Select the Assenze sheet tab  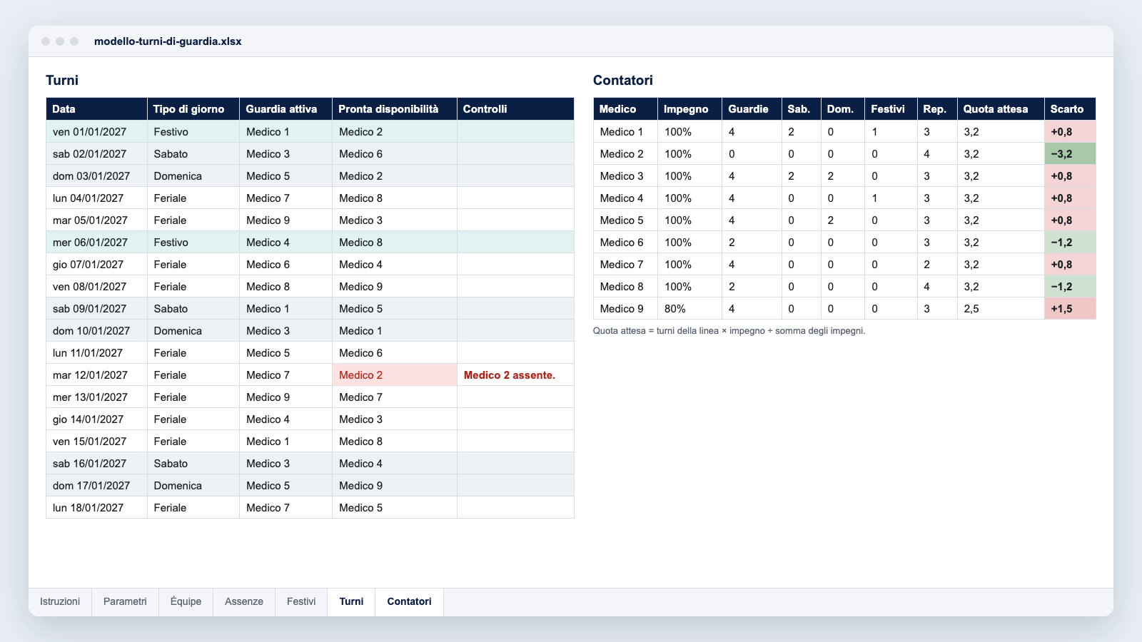[x=244, y=601]
